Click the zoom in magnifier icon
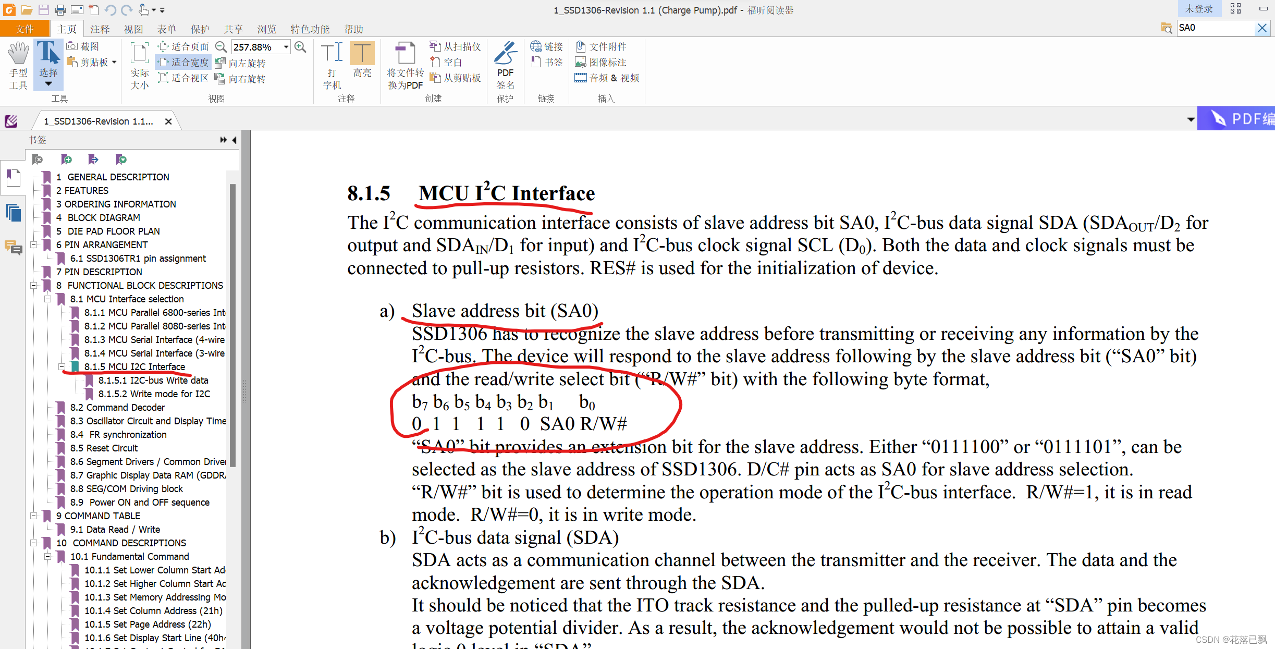The width and height of the screenshot is (1275, 649). (x=300, y=47)
